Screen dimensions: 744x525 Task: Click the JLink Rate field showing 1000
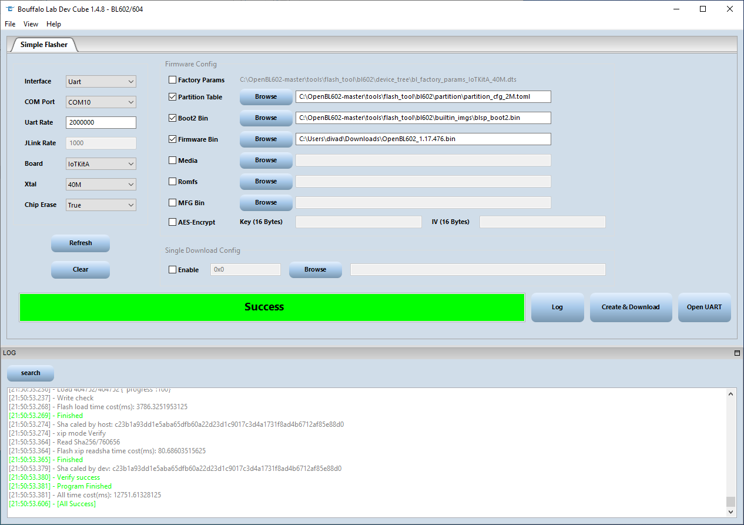click(x=101, y=143)
